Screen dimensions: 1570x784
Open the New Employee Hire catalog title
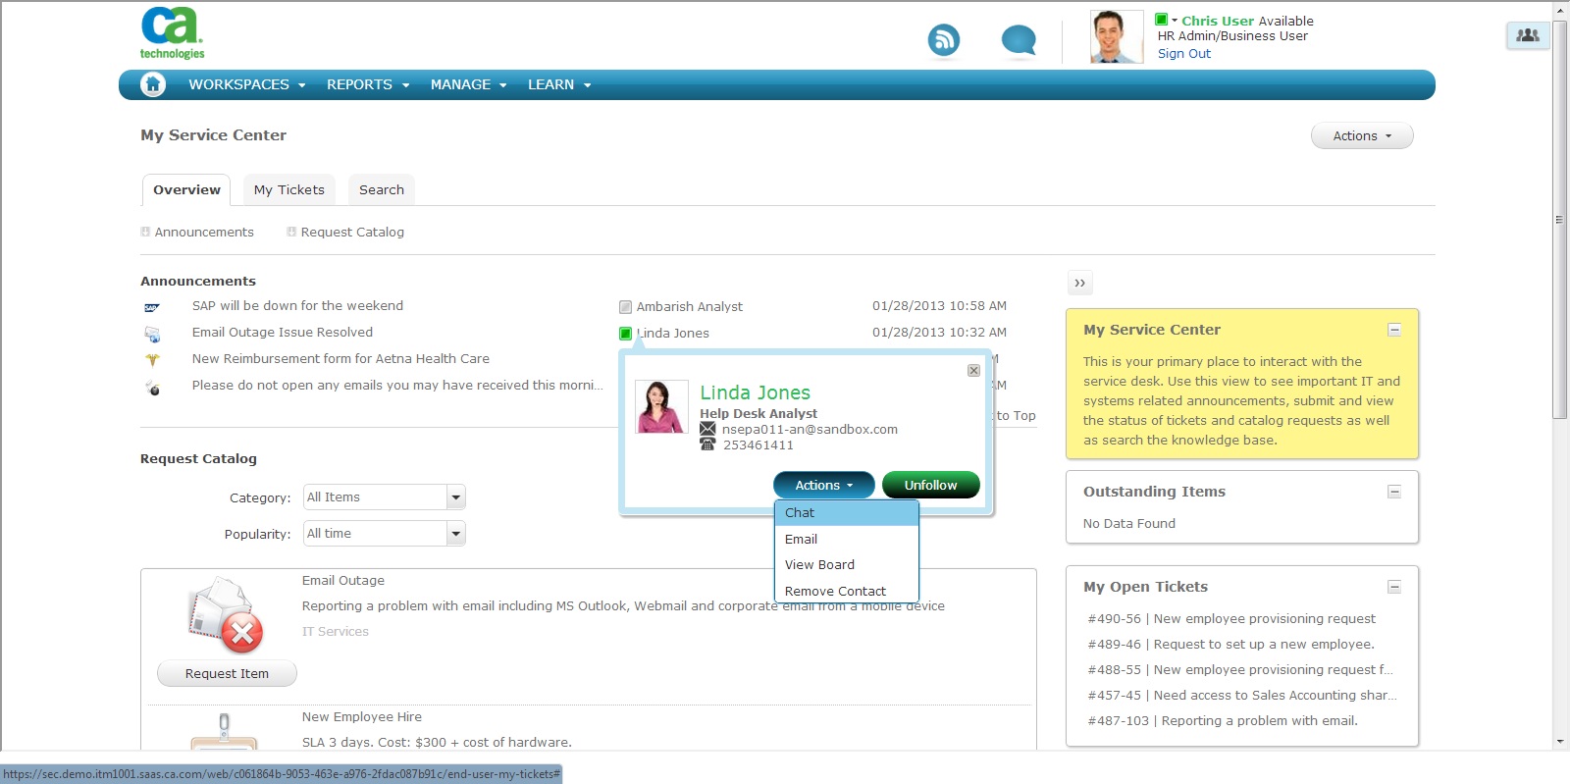pos(362,717)
